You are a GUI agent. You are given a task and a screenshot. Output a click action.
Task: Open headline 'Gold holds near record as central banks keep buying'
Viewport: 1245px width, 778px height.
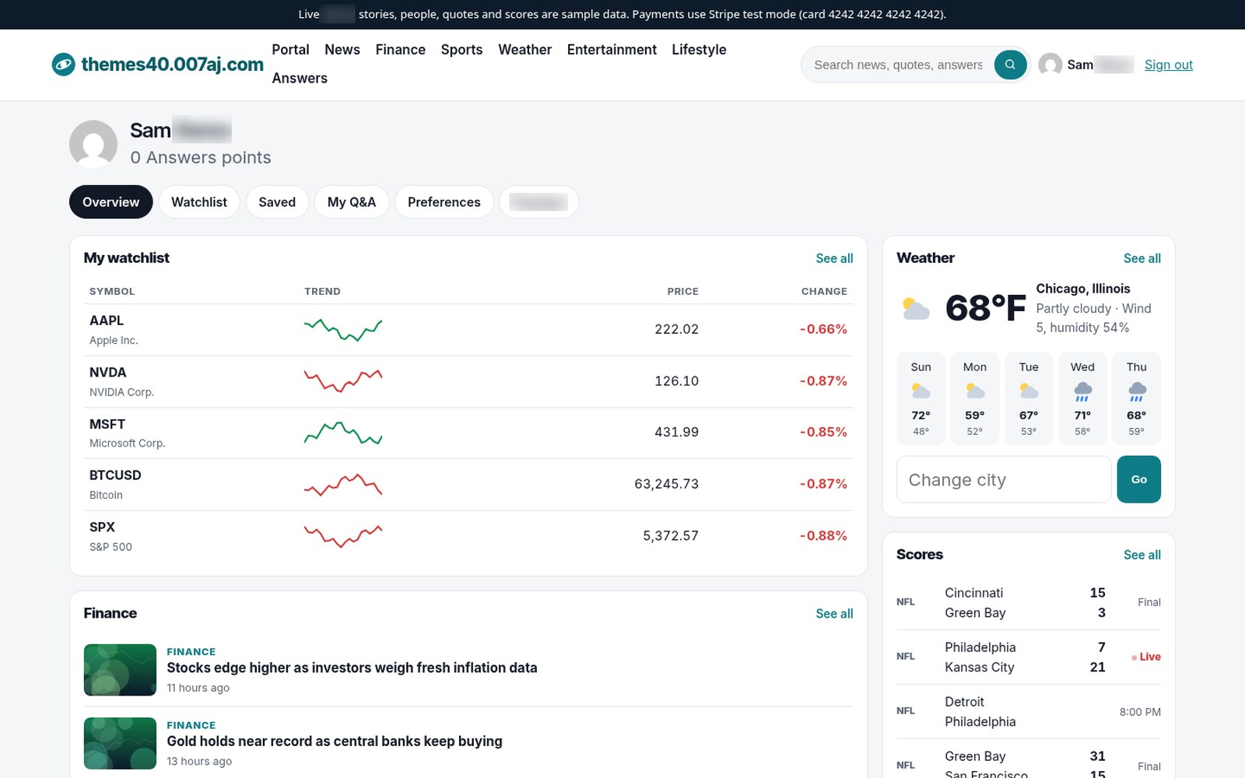tap(335, 741)
